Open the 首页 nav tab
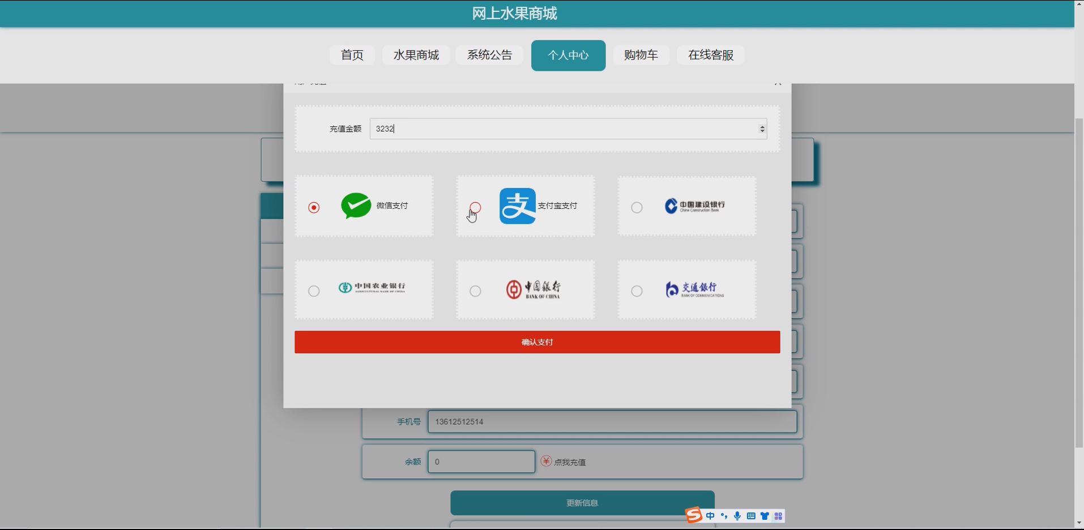Image resolution: width=1084 pixels, height=530 pixels. pyautogui.click(x=352, y=55)
